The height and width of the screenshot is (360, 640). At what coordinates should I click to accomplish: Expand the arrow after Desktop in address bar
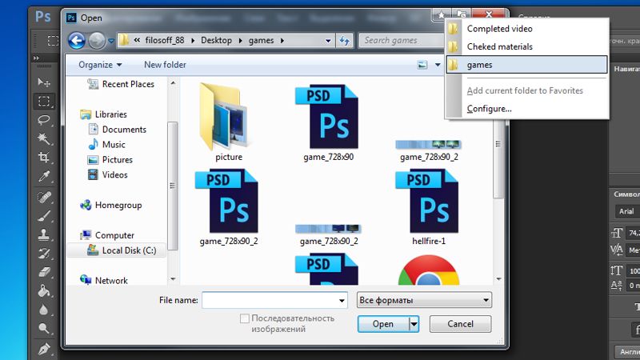[241, 41]
